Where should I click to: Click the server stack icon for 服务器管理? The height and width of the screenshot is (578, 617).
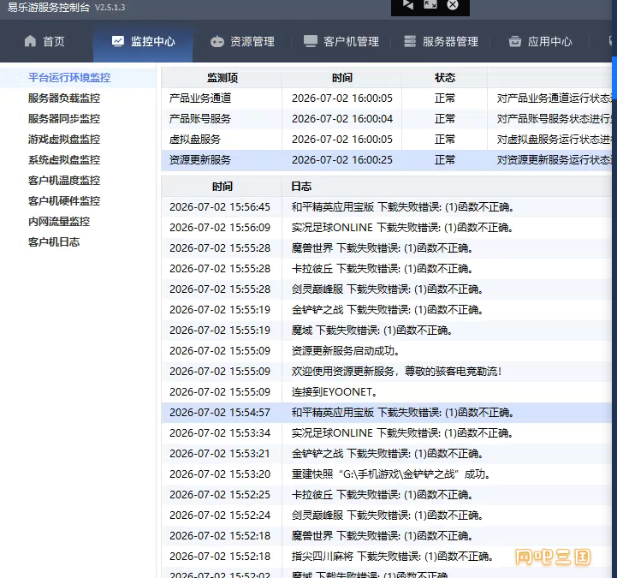410,41
